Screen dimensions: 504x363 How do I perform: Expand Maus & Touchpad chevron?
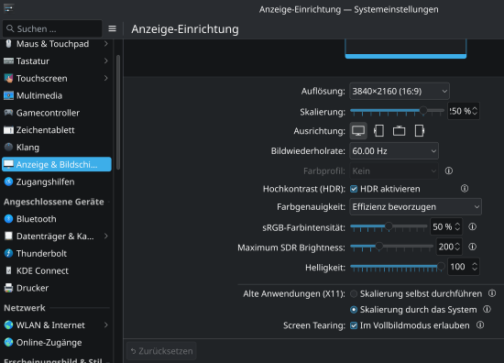click(x=106, y=44)
